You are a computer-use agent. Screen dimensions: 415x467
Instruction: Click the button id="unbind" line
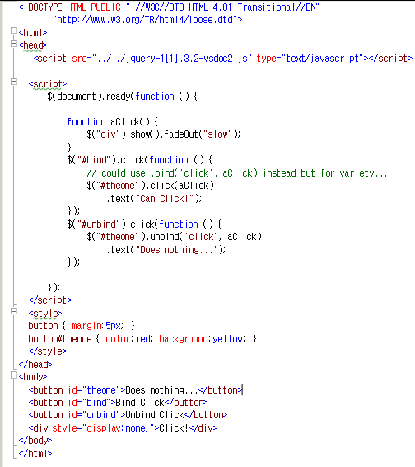point(128,415)
